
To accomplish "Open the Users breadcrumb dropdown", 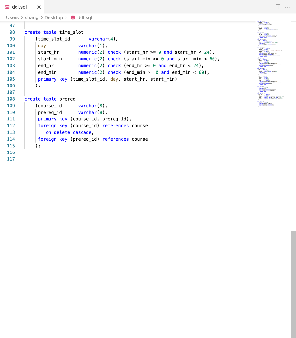I will tap(12, 17).
